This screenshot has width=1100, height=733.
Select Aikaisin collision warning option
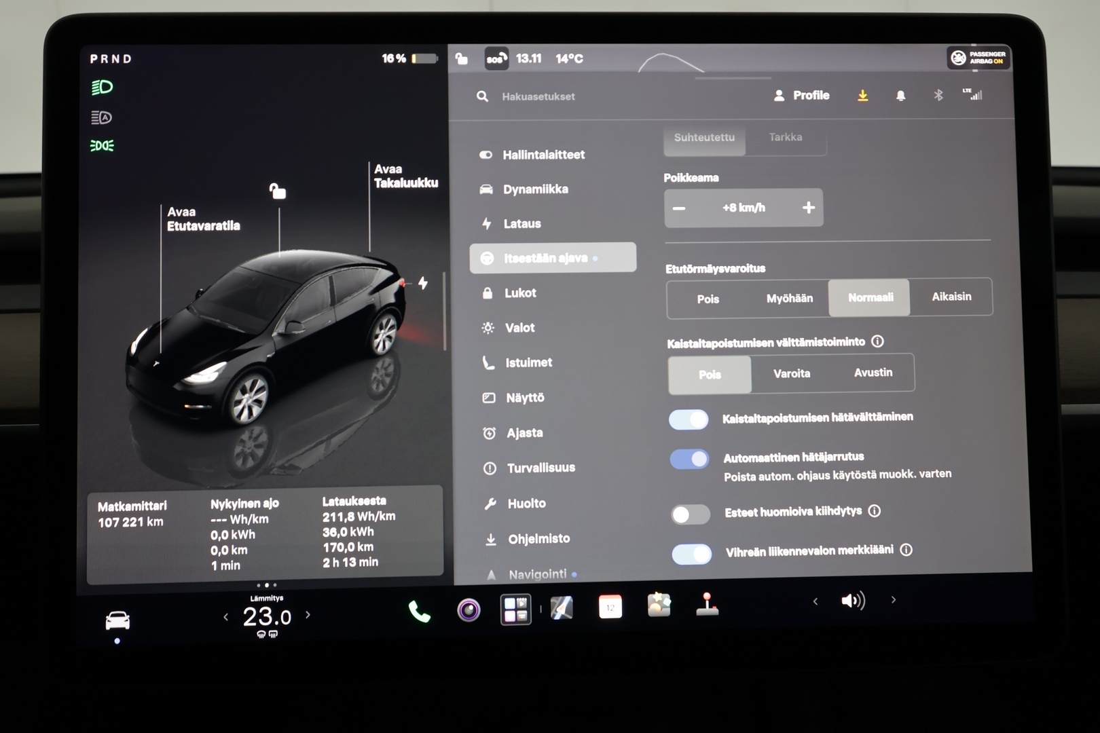point(951,297)
